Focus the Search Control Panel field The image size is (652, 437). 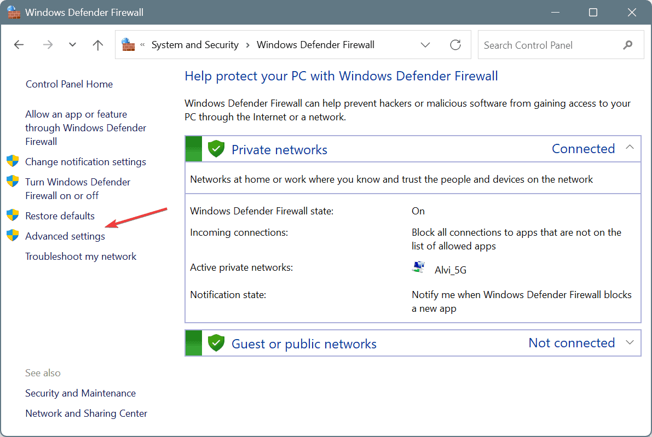click(561, 45)
